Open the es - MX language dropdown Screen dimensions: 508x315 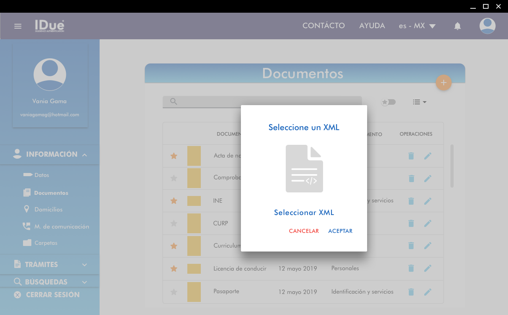(x=417, y=26)
